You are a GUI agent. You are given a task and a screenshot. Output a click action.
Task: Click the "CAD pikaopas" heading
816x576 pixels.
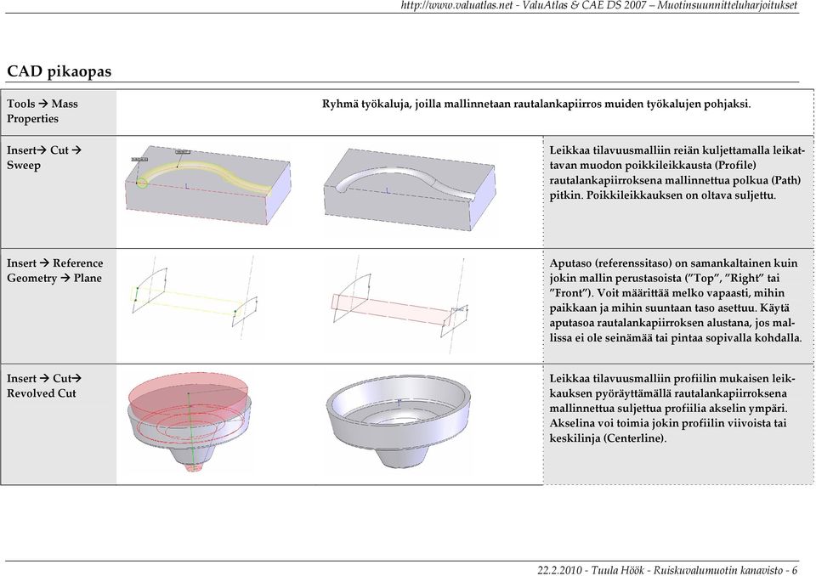(59, 71)
